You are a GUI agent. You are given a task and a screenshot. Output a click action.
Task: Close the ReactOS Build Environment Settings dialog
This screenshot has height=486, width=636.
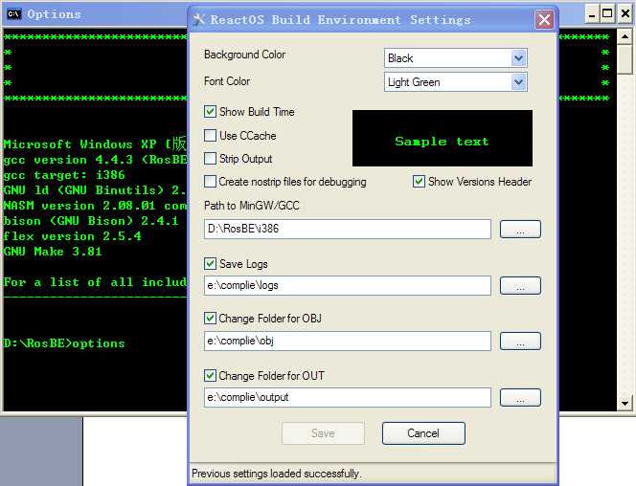544,19
